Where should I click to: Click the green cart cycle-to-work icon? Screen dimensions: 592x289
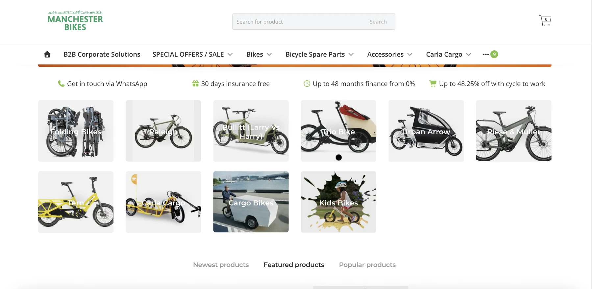click(433, 84)
